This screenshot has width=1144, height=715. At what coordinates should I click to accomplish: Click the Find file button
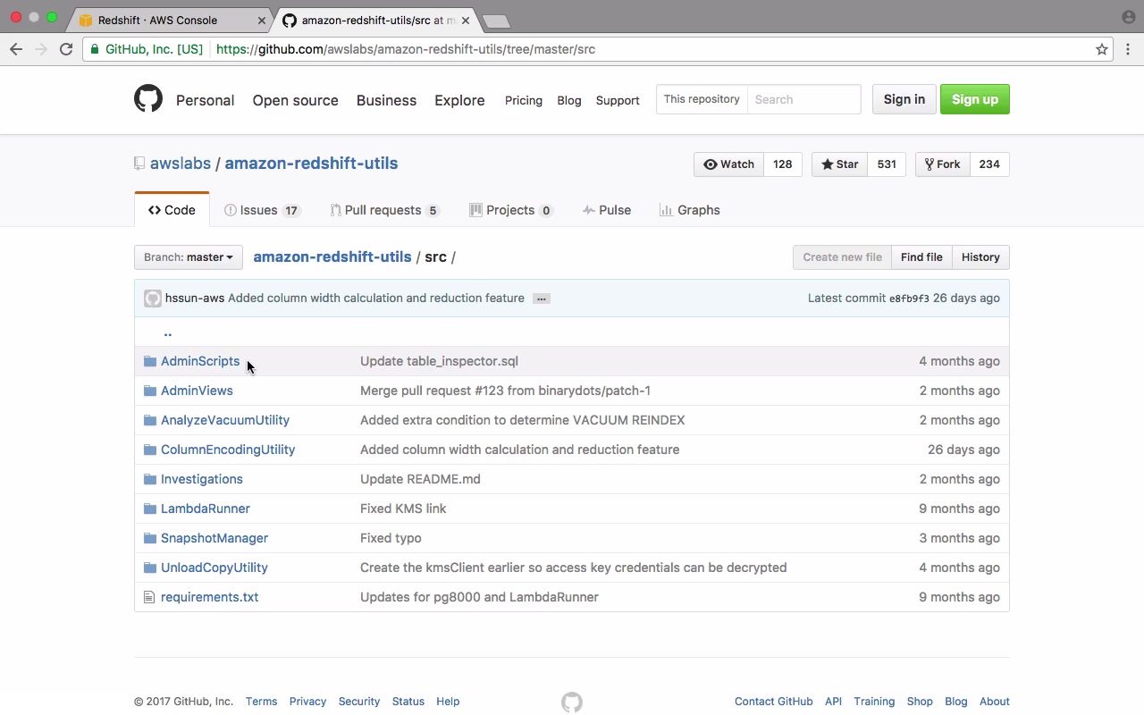(x=921, y=257)
